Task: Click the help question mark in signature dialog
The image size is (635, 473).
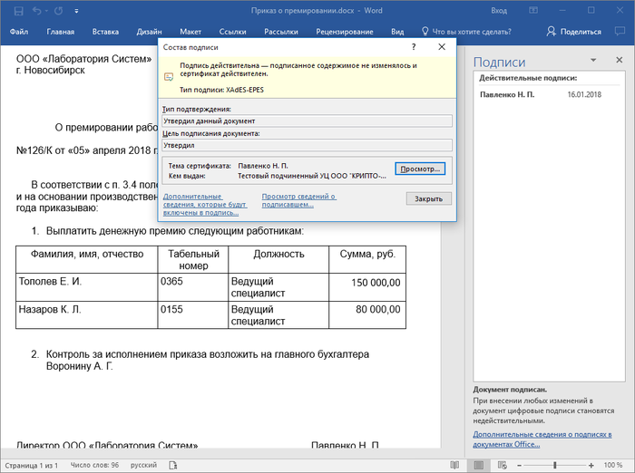Action: click(x=413, y=46)
